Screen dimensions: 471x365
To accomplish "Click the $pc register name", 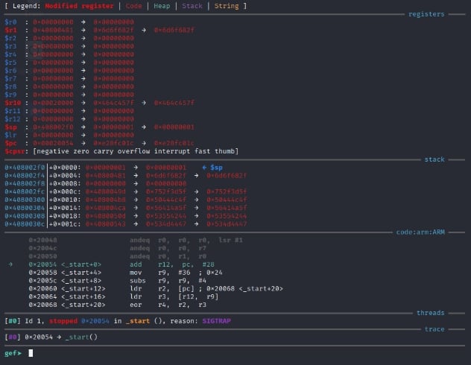I will click(x=10, y=142).
